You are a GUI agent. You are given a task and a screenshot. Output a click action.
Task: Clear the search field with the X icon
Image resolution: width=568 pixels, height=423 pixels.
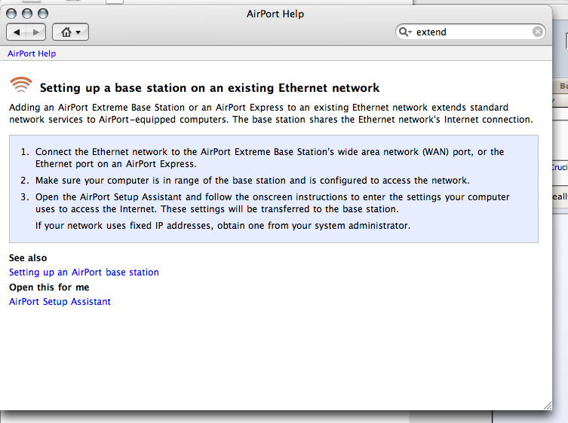(x=538, y=32)
